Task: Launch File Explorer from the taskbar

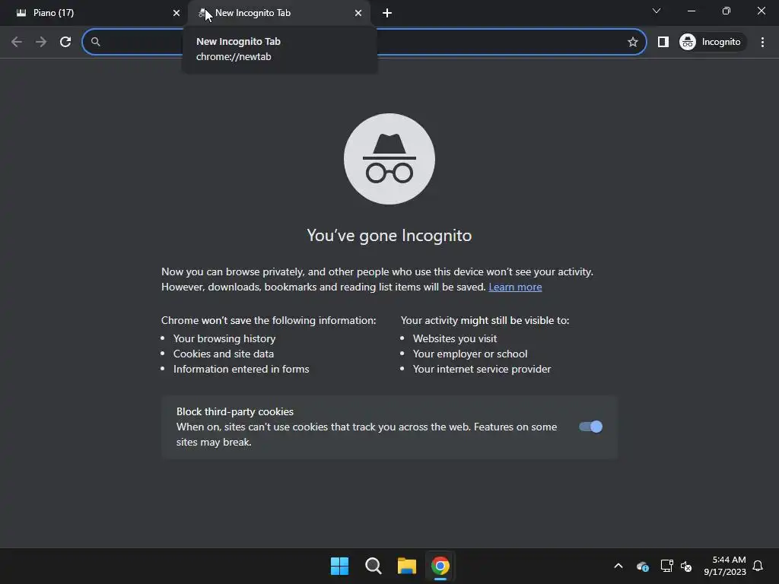Action: (407, 566)
